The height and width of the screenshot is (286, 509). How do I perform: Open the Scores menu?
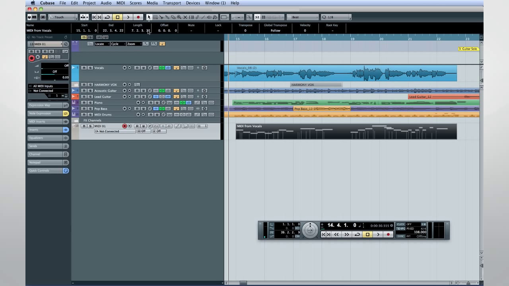[136, 3]
